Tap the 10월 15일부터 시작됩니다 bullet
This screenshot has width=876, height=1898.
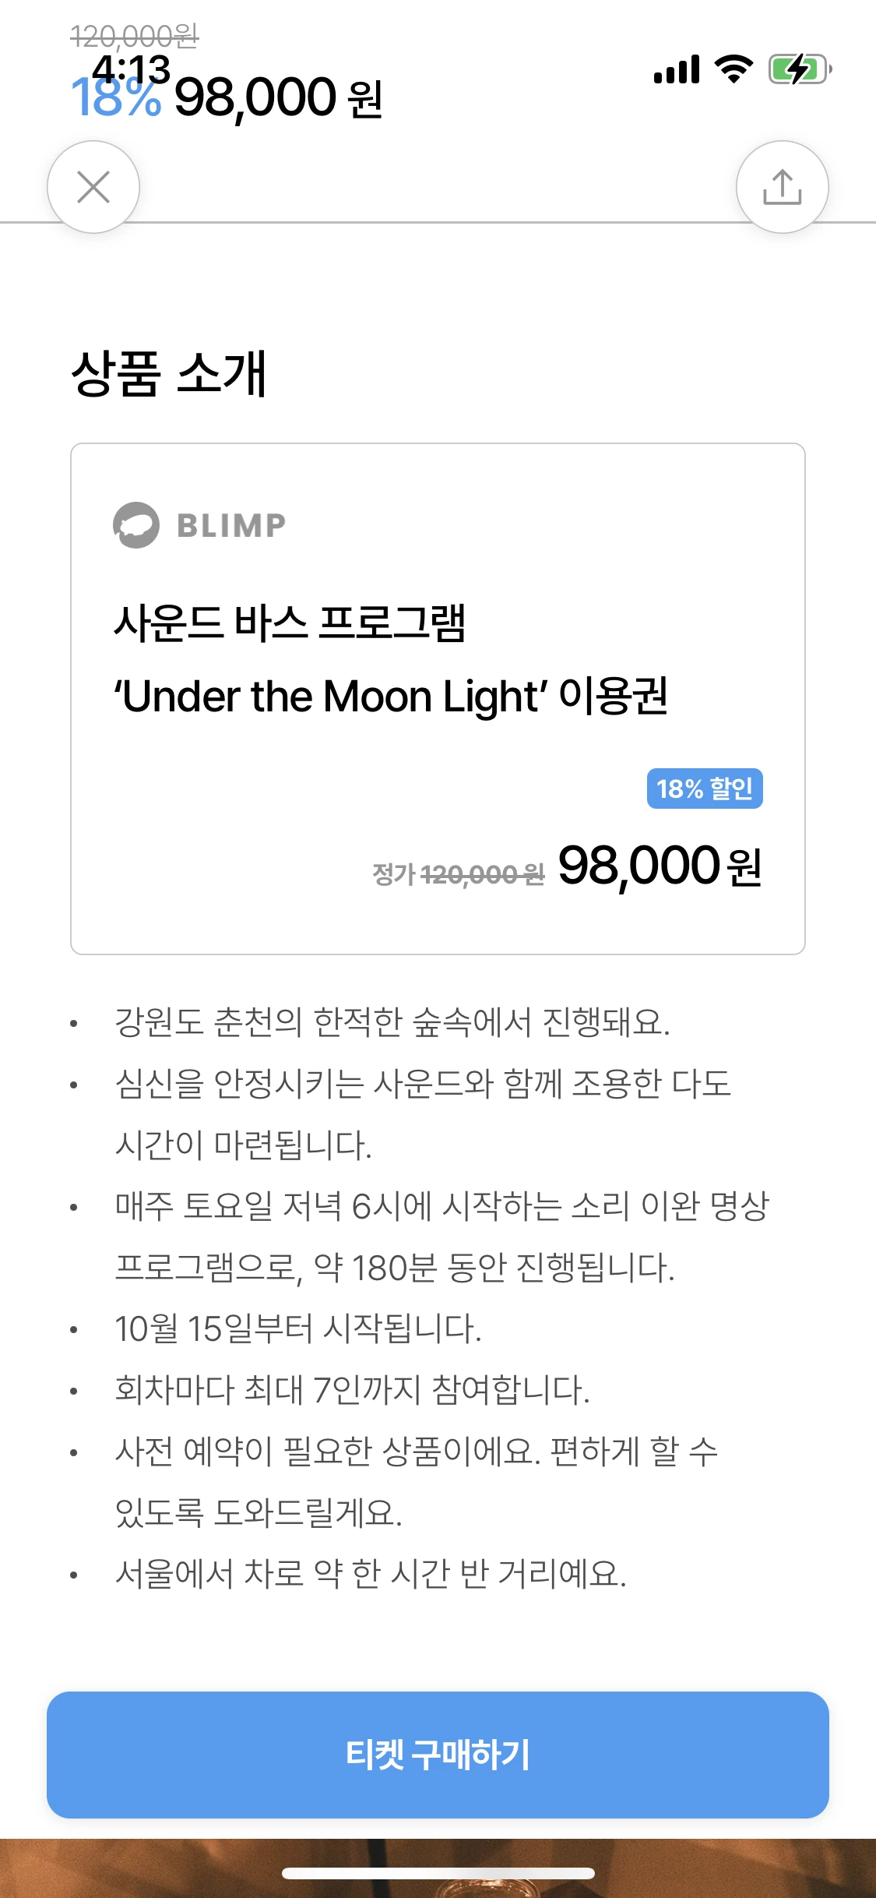point(298,1328)
